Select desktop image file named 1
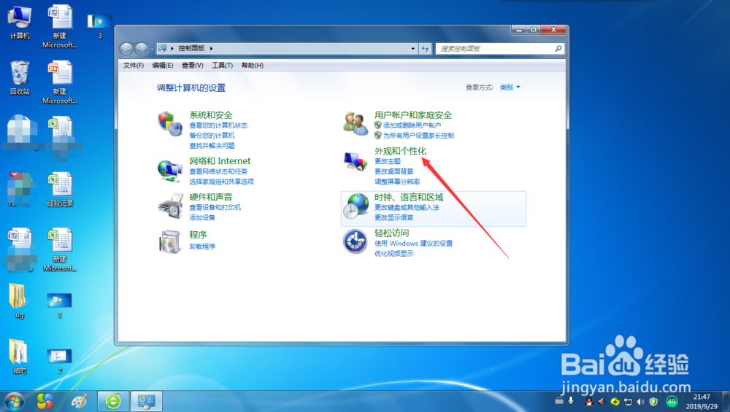Viewport: 730px width, 412px height. click(x=60, y=305)
